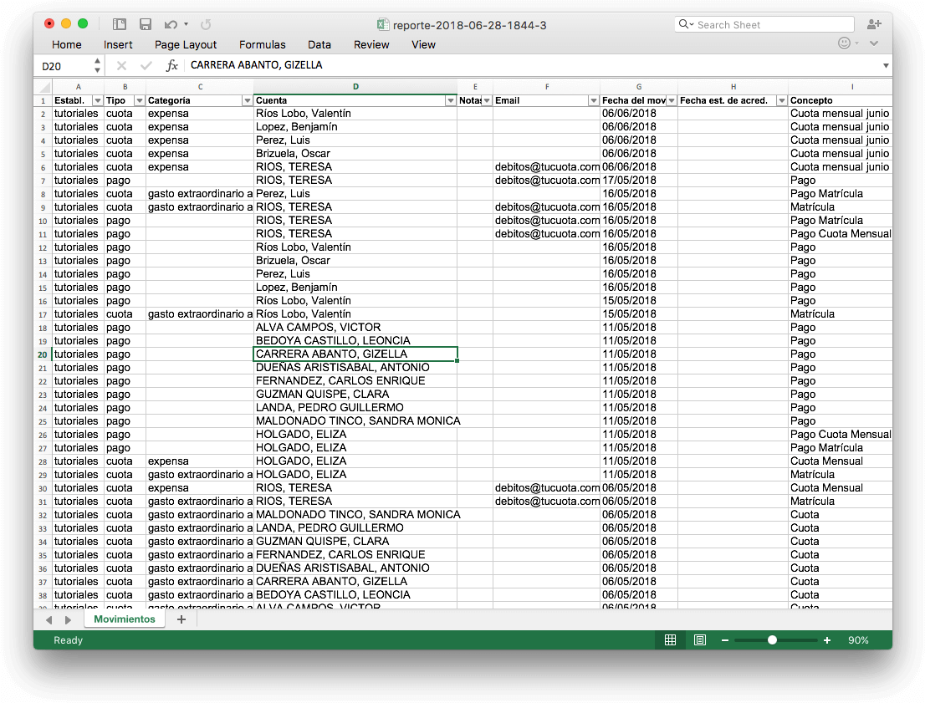The width and height of the screenshot is (925, 703).
Task: Focus the Search Sheet field
Action: (764, 24)
